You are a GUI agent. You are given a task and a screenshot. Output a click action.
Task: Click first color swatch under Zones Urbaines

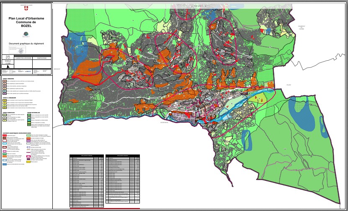click(x=4, y=81)
